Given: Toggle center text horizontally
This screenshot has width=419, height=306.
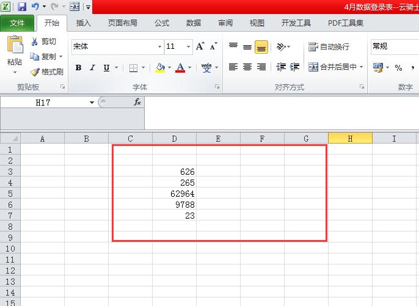Looking at the screenshot, I should click(x=247, y=67).
